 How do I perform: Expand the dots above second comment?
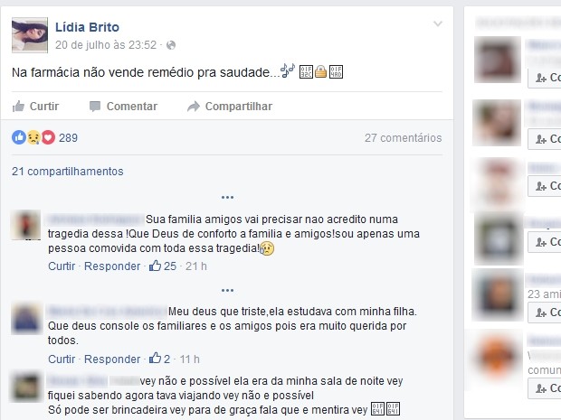[x=227, y=290]
